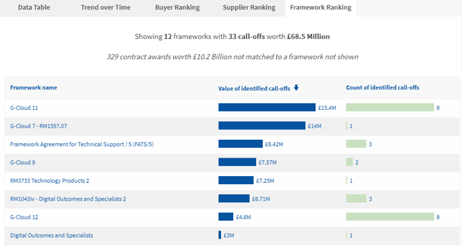Open the G-Cloud 12 framework link
This screenshot has width=462, height=247.
[24, 217]
